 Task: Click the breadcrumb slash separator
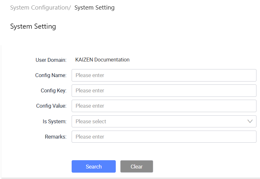point(70,8)
